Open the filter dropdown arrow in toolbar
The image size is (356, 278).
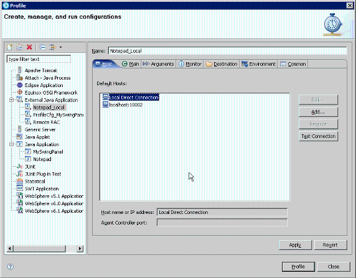coord(60,47)
